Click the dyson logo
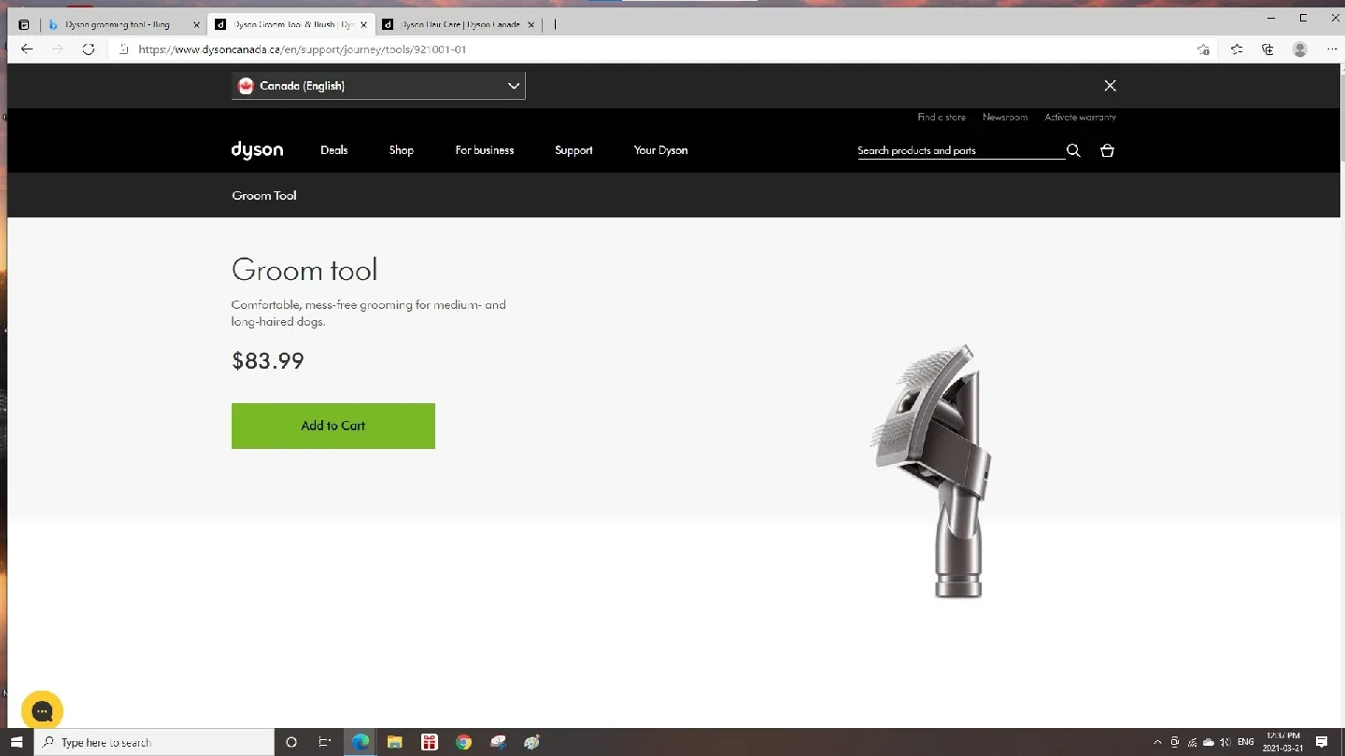Screen dimensions: 1345x756 [256, 150]
